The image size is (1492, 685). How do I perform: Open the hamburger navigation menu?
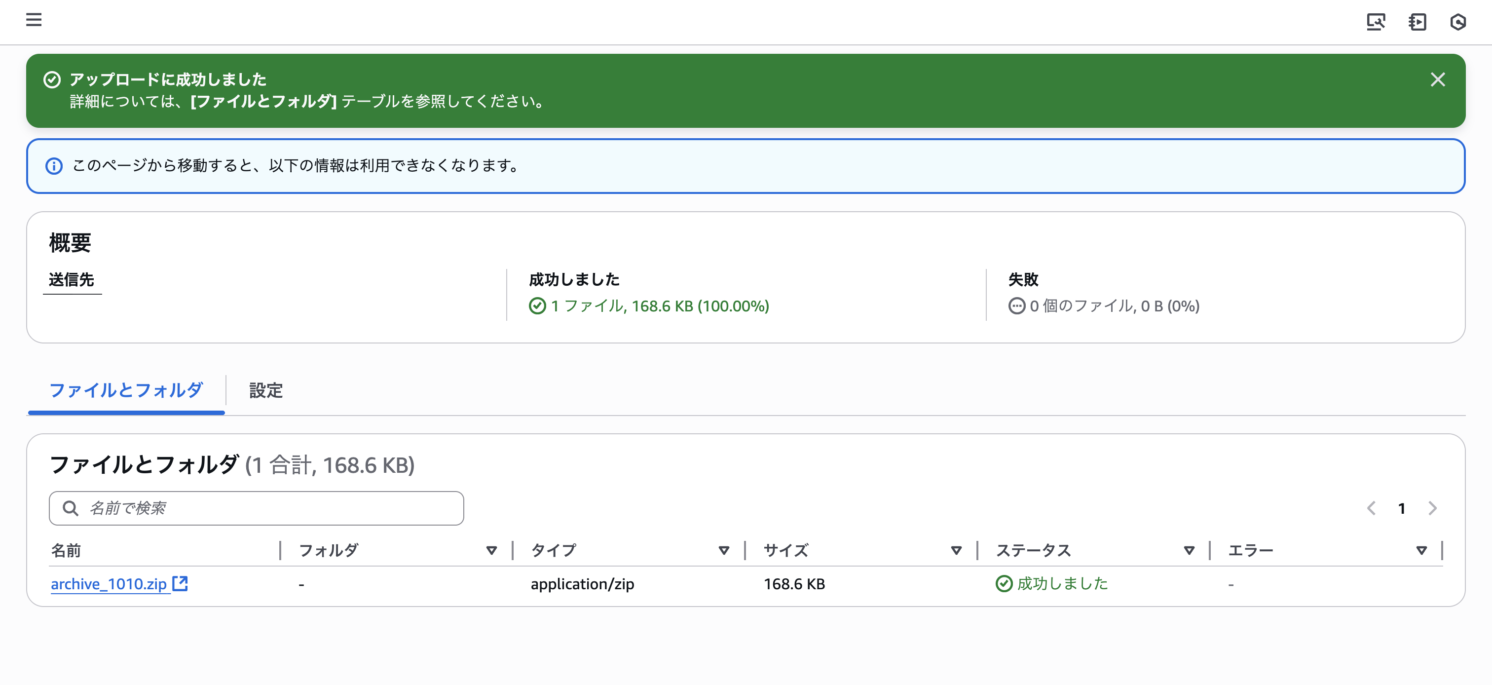[x=34, y=20]
